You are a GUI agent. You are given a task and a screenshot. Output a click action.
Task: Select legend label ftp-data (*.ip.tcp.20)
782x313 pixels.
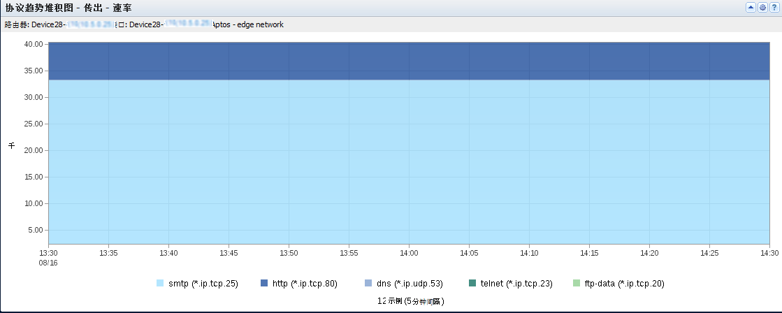[x=624, y=284]
